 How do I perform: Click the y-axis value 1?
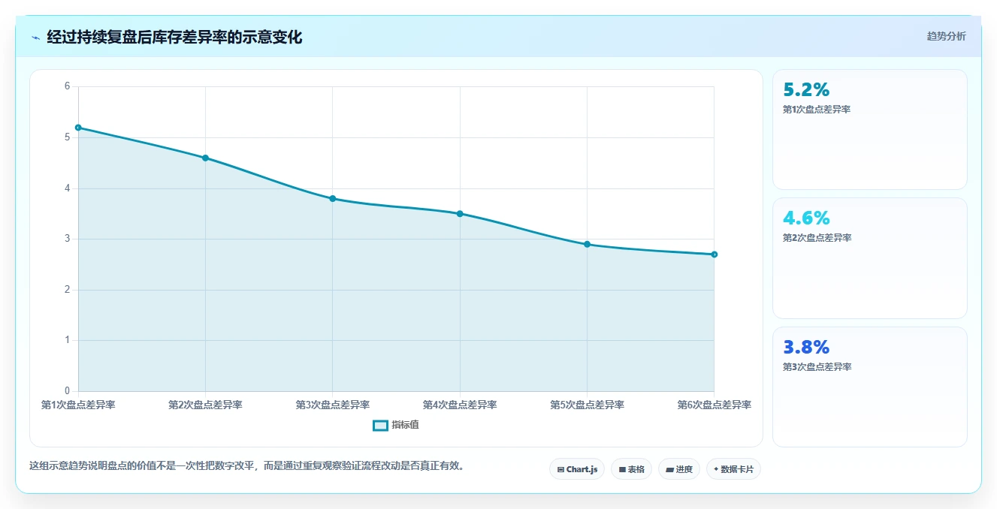(x=67, y=340)
